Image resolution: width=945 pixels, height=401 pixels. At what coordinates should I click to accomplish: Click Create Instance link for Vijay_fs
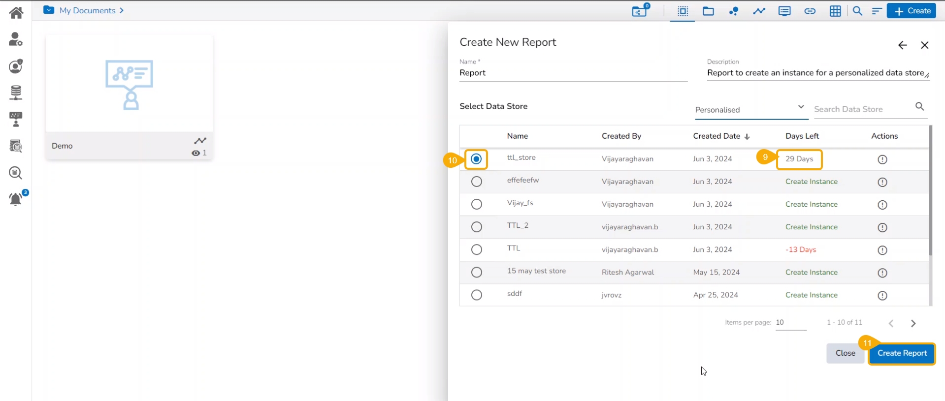click(811, 204)
